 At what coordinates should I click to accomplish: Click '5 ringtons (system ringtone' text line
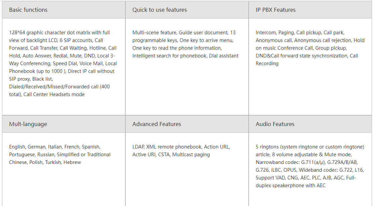310,147
